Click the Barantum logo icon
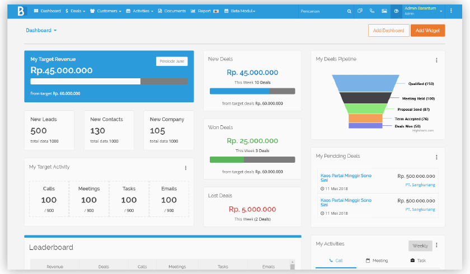The image size is (470, 274). [21, 11]
